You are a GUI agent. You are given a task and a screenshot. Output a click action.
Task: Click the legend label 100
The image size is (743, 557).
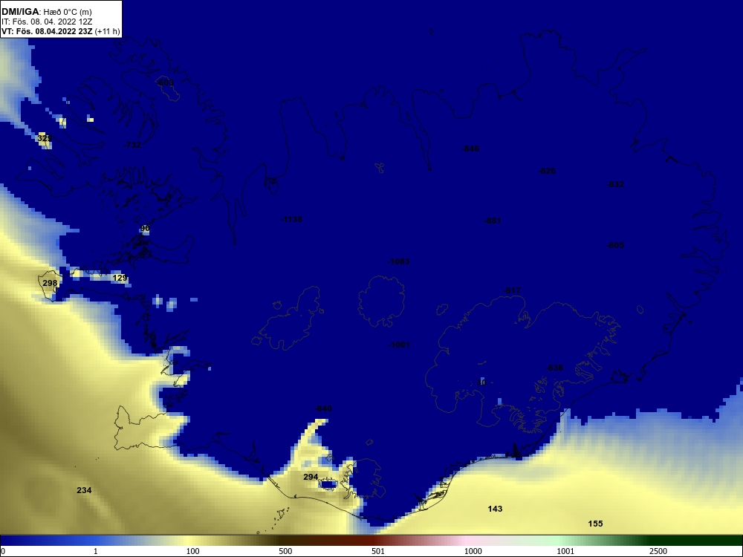pyautogui.click(x=193, y=551)
